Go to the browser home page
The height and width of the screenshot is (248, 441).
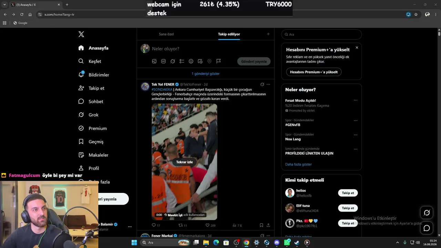point(30,14)
